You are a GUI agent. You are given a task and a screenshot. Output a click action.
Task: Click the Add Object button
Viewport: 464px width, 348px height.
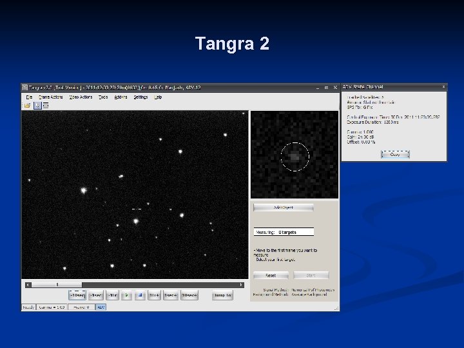(x=283, y=208)
